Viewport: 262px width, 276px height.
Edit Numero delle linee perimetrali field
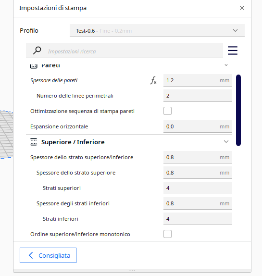198,96
